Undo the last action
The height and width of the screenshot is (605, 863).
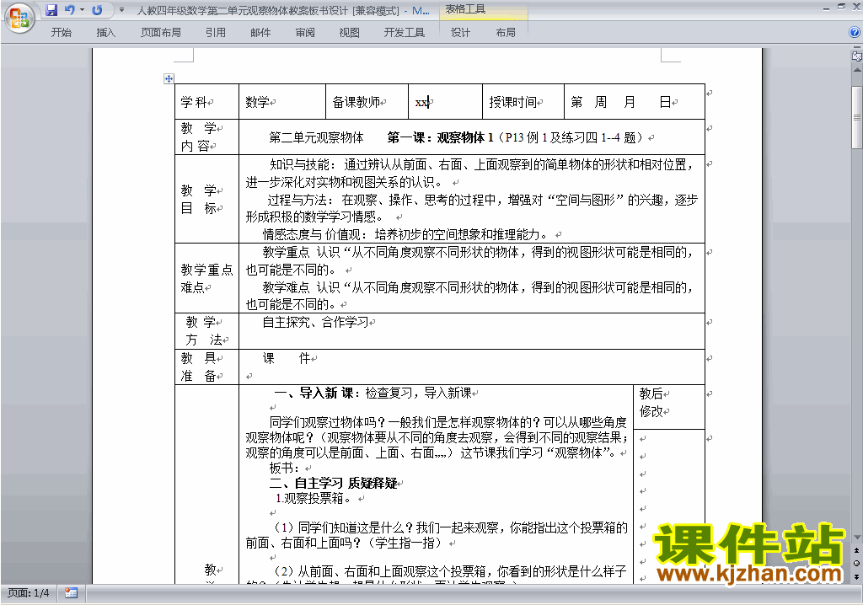click(x=69, y=10)
